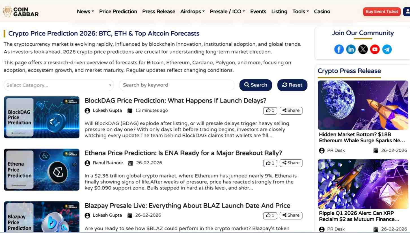Click author icon beside Rahul Rathore
Image resolution: width=410 pixels, height=233 pixels.
click(87, 163)
